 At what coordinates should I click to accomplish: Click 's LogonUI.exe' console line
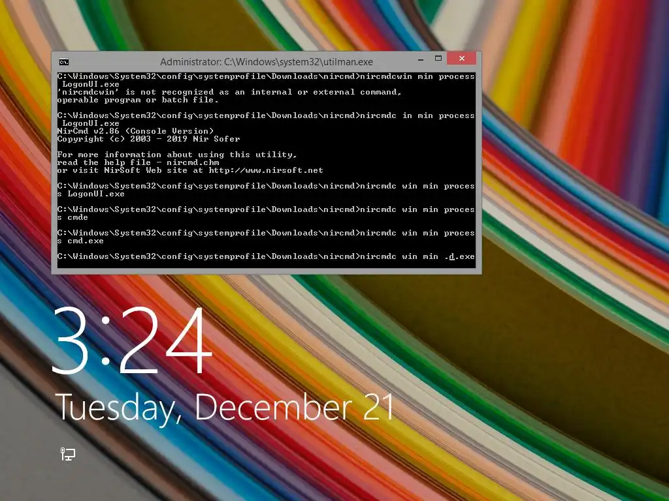pos(91,194)
